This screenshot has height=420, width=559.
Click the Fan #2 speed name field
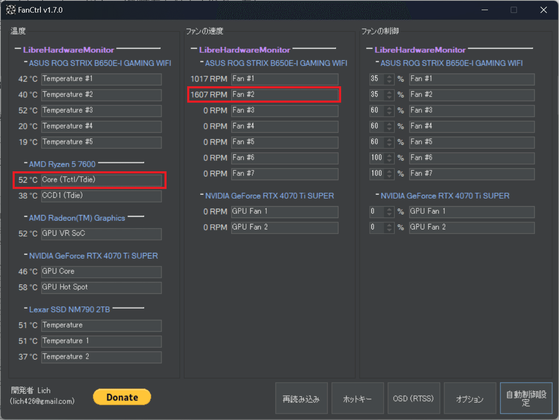click(x=285, y=95)
